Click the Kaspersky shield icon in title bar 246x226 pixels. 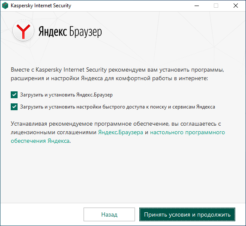point(5,6)
